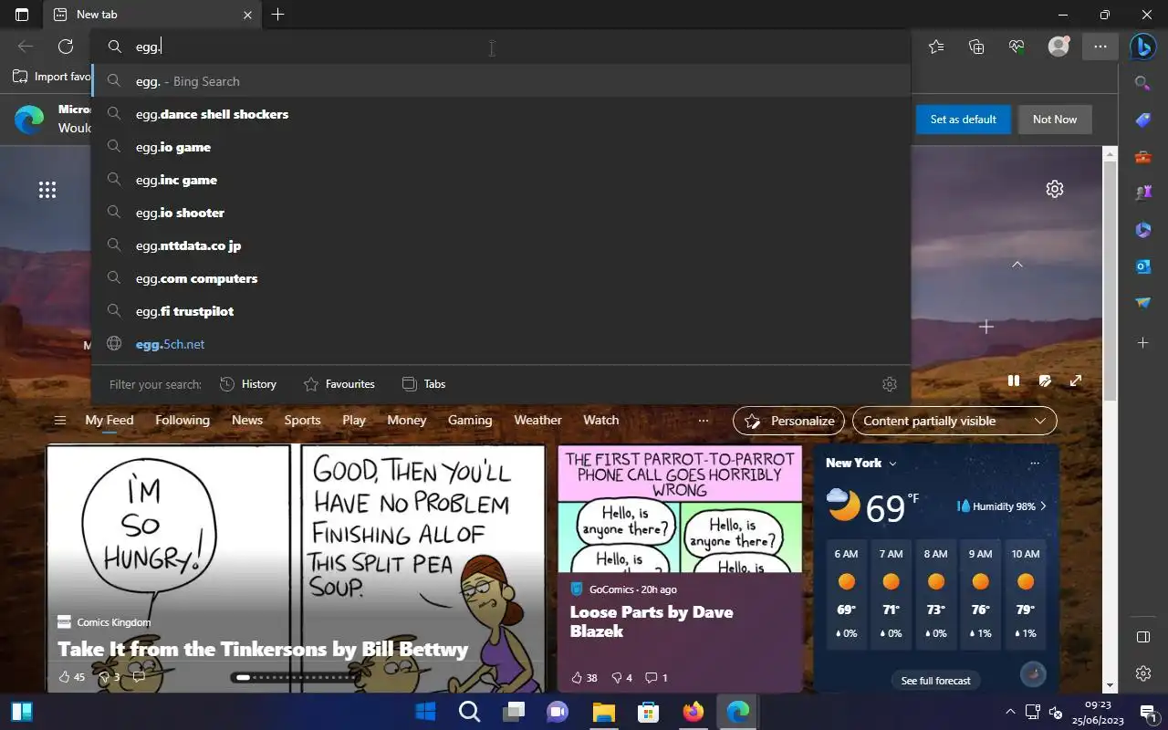Choose suggestion egg.io game
This screenshot has width=1168, height=730.
tap(501, 147)
